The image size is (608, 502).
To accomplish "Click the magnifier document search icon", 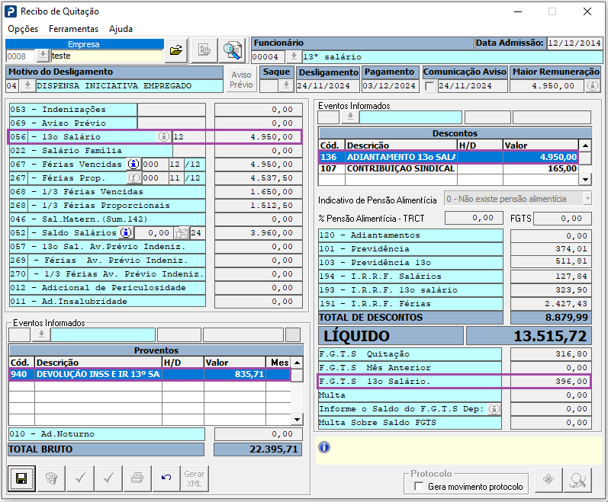I will 232,50.
